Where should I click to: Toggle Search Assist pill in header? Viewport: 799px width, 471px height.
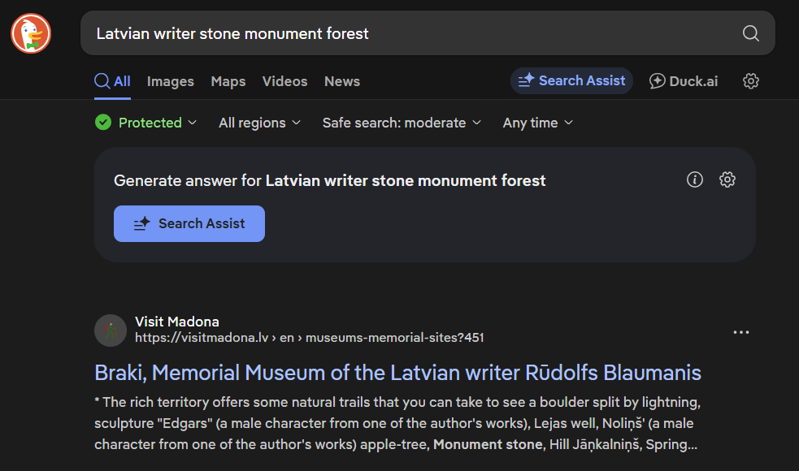click(x=571, y=81)
